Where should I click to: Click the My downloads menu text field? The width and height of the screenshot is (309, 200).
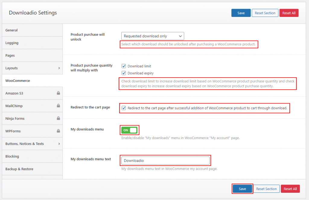pos(166,160)
